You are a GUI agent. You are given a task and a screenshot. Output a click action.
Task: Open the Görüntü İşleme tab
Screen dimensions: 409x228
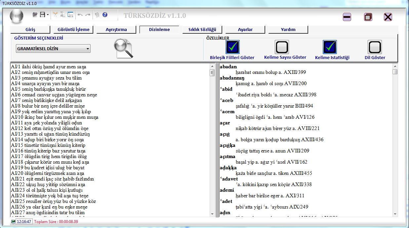pos(73,29)
